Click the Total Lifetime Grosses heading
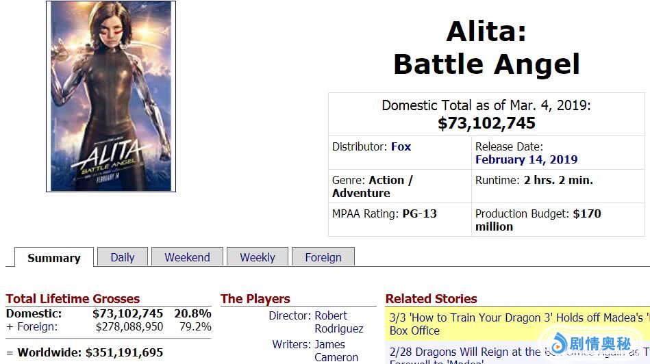Viewport: 650px width, 364px height. click(x=73, y=299)
